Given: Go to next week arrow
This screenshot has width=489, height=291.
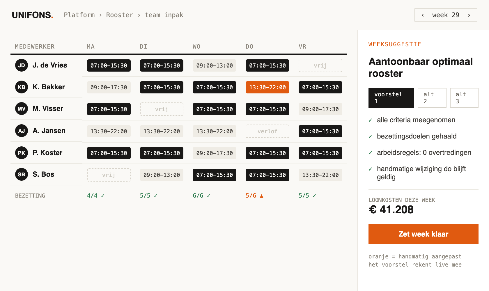Looking at the screenshot, I should point(469,15).
